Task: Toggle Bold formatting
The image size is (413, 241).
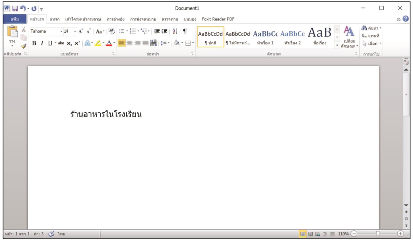Action: coord(34,43)
